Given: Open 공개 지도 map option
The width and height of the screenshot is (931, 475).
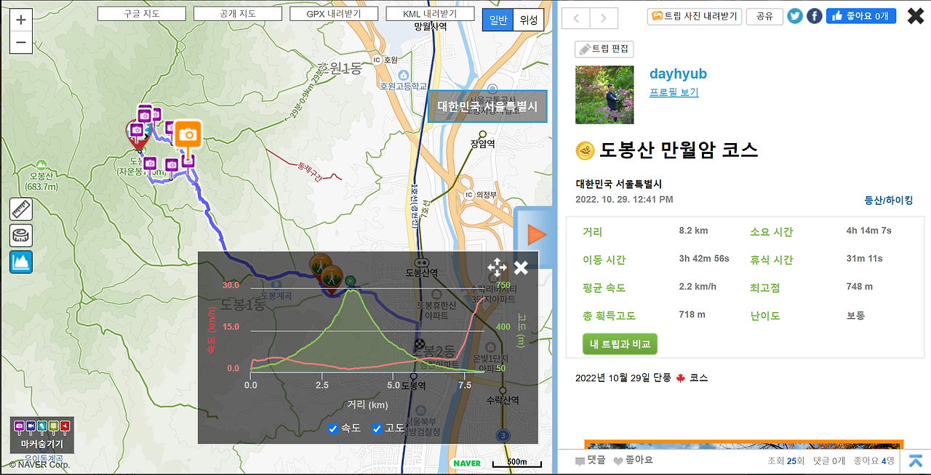Looking at the screenshot, I should point(238,14).
